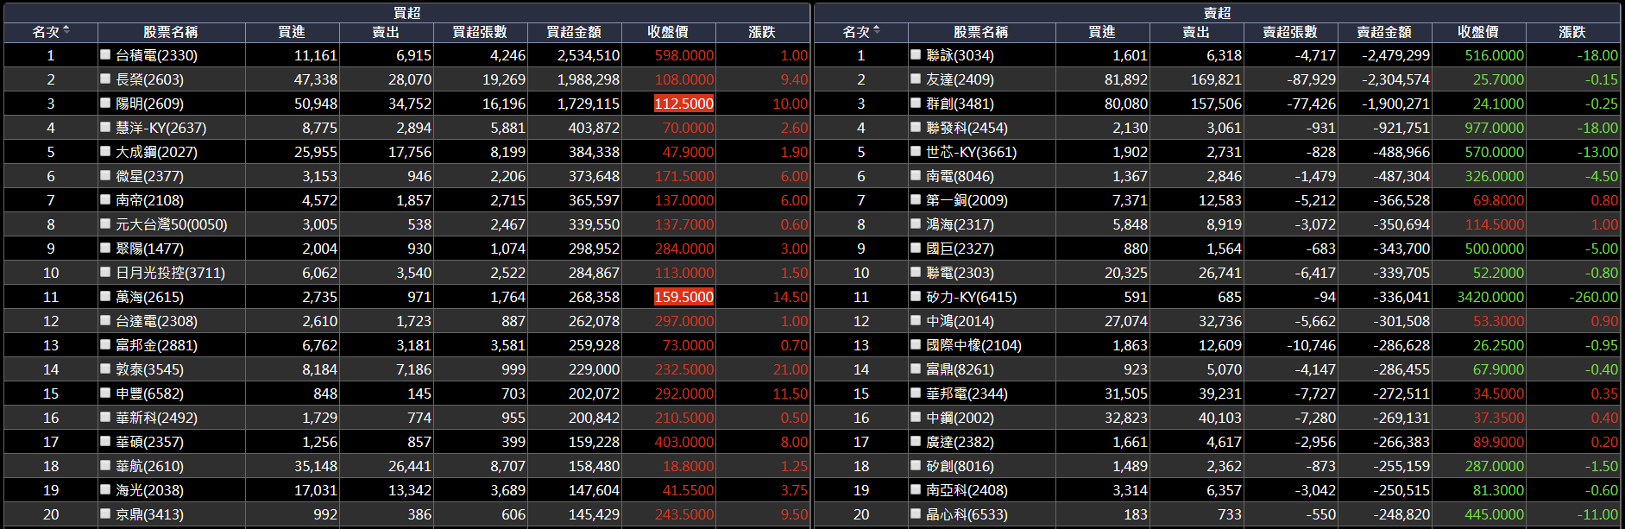The height and width of the screenshot is (529, 1625).
Task: Select stock name 華碩(2357)
Action: tap(149, 442)
